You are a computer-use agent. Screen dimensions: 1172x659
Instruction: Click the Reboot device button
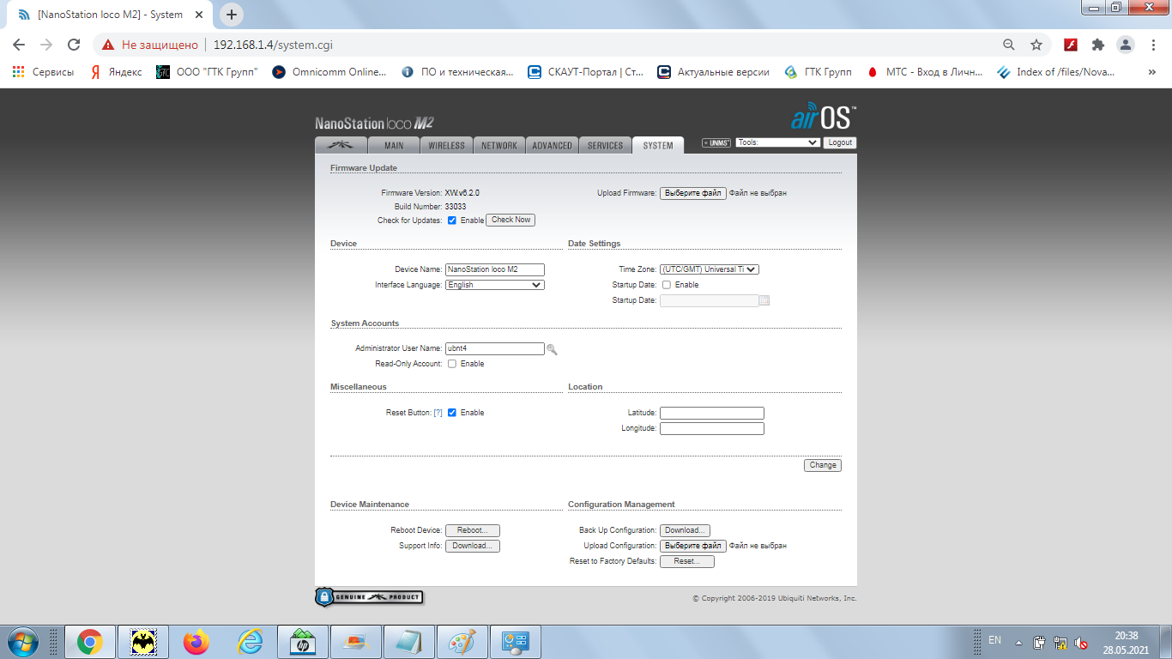click(x=473, y=530)
